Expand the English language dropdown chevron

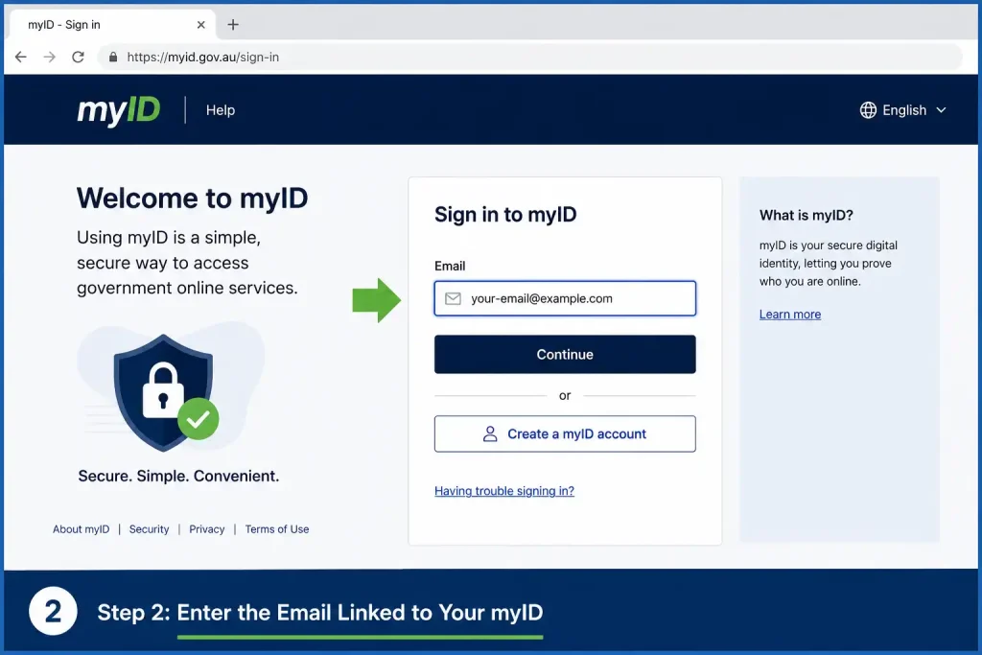pos(941,110)
